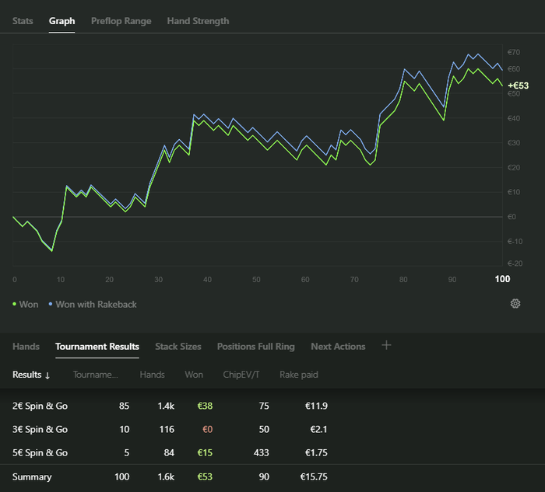
Task: Click the +€53 end value label
Action: point(518,85)
